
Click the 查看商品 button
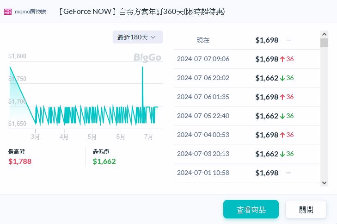pos(251,209)
